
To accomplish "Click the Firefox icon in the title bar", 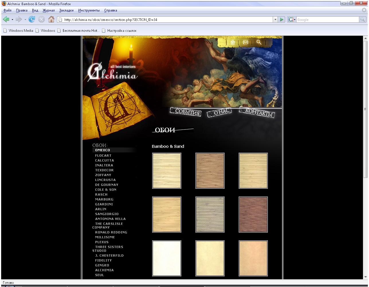I will pyautogui.click(x=4, y=4).
